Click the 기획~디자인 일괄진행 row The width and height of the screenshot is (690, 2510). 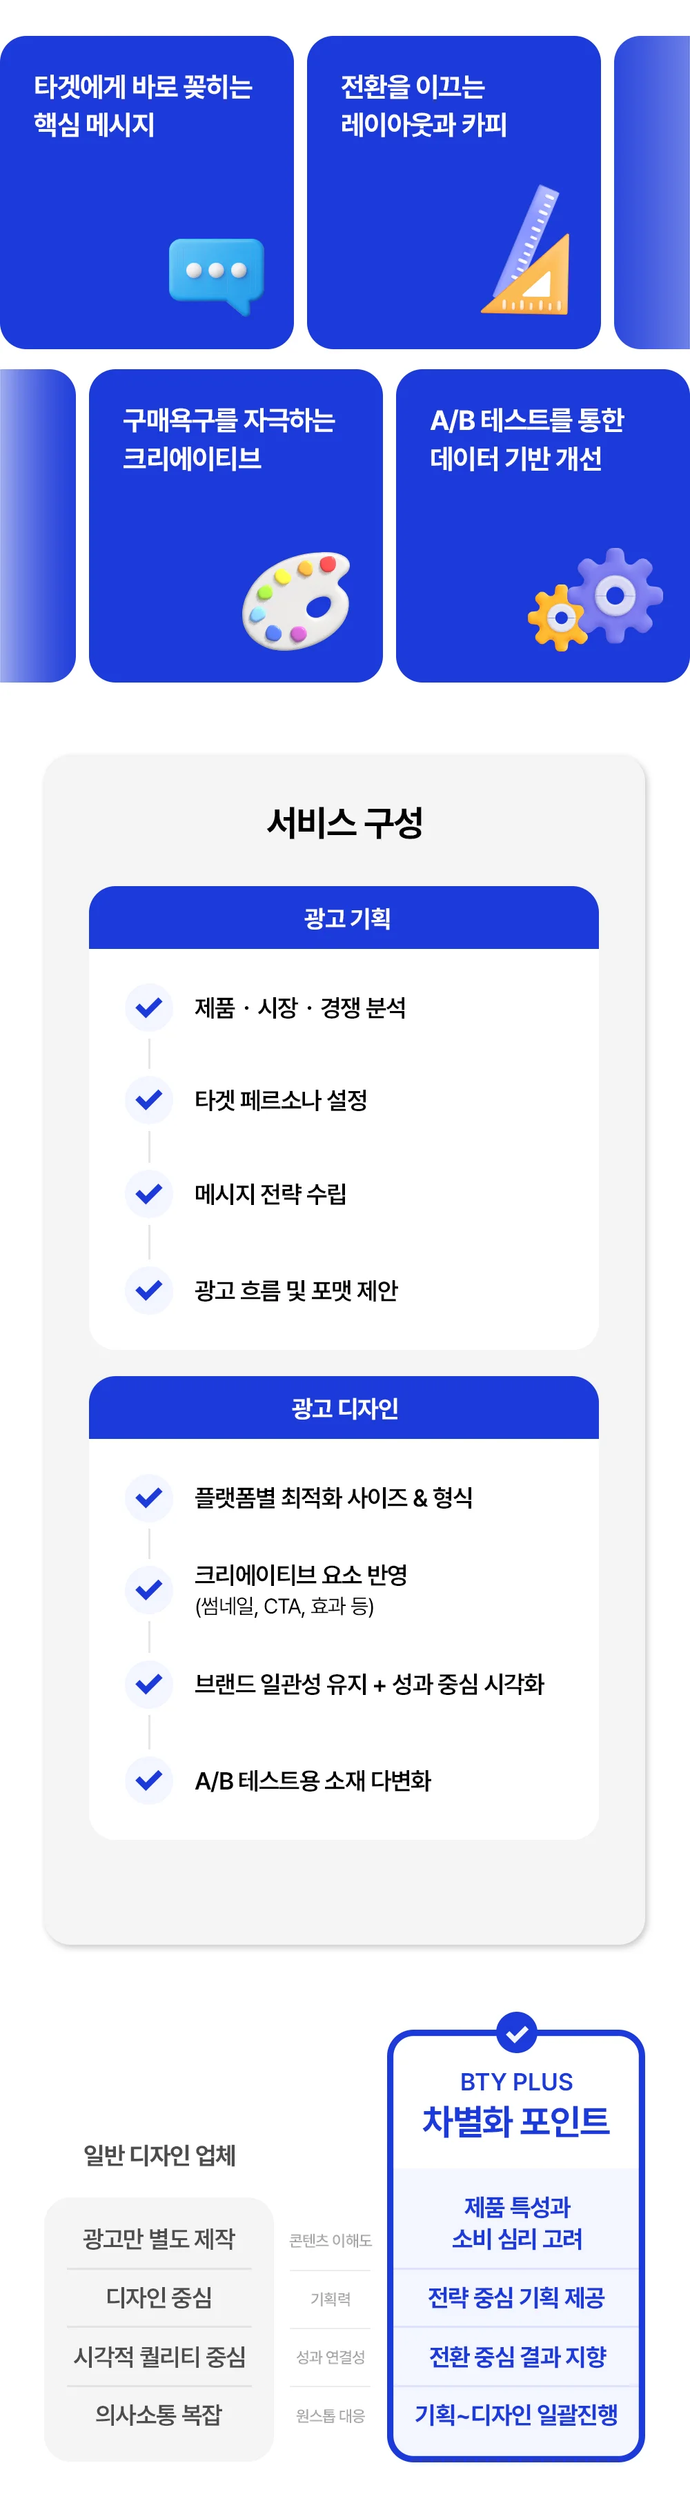click(x=517, y=2415)
